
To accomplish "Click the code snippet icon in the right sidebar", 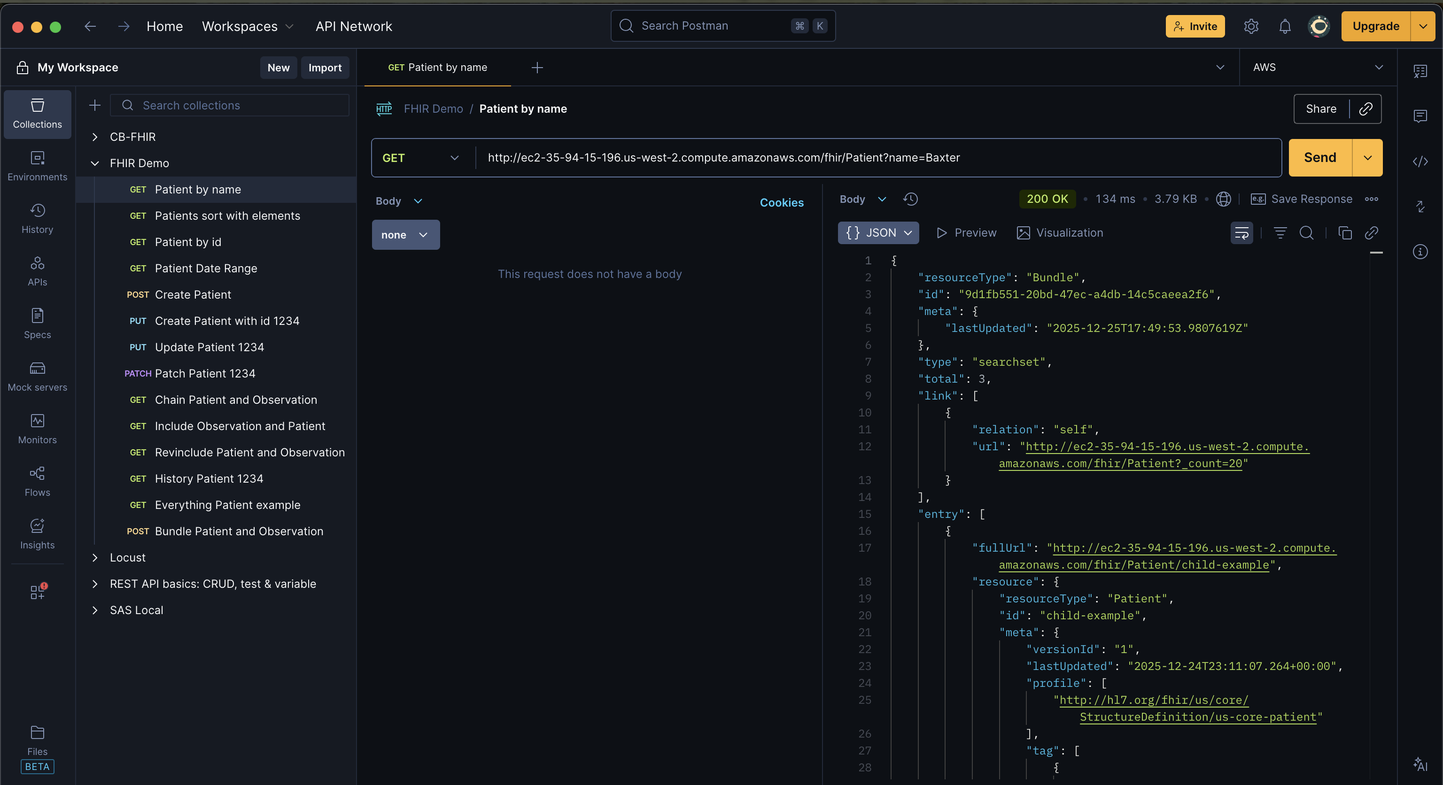I will [1420, 162].
